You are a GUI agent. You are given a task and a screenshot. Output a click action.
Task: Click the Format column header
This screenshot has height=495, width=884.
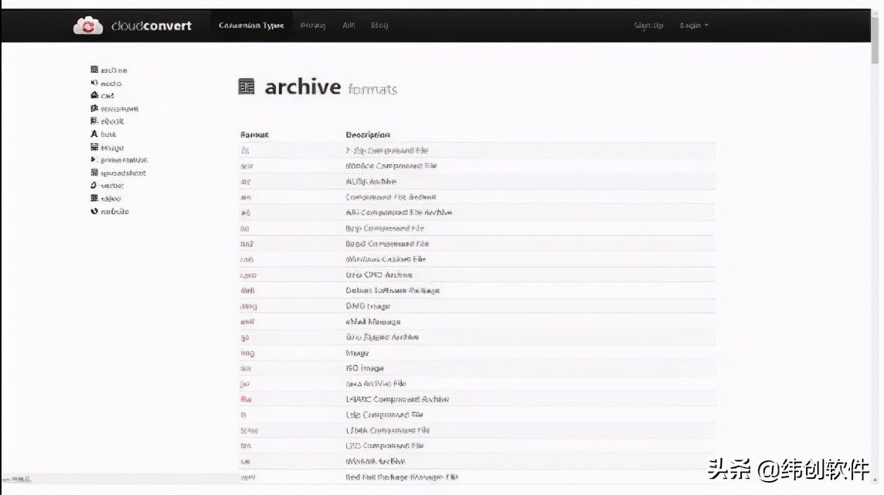pos(254,135)
